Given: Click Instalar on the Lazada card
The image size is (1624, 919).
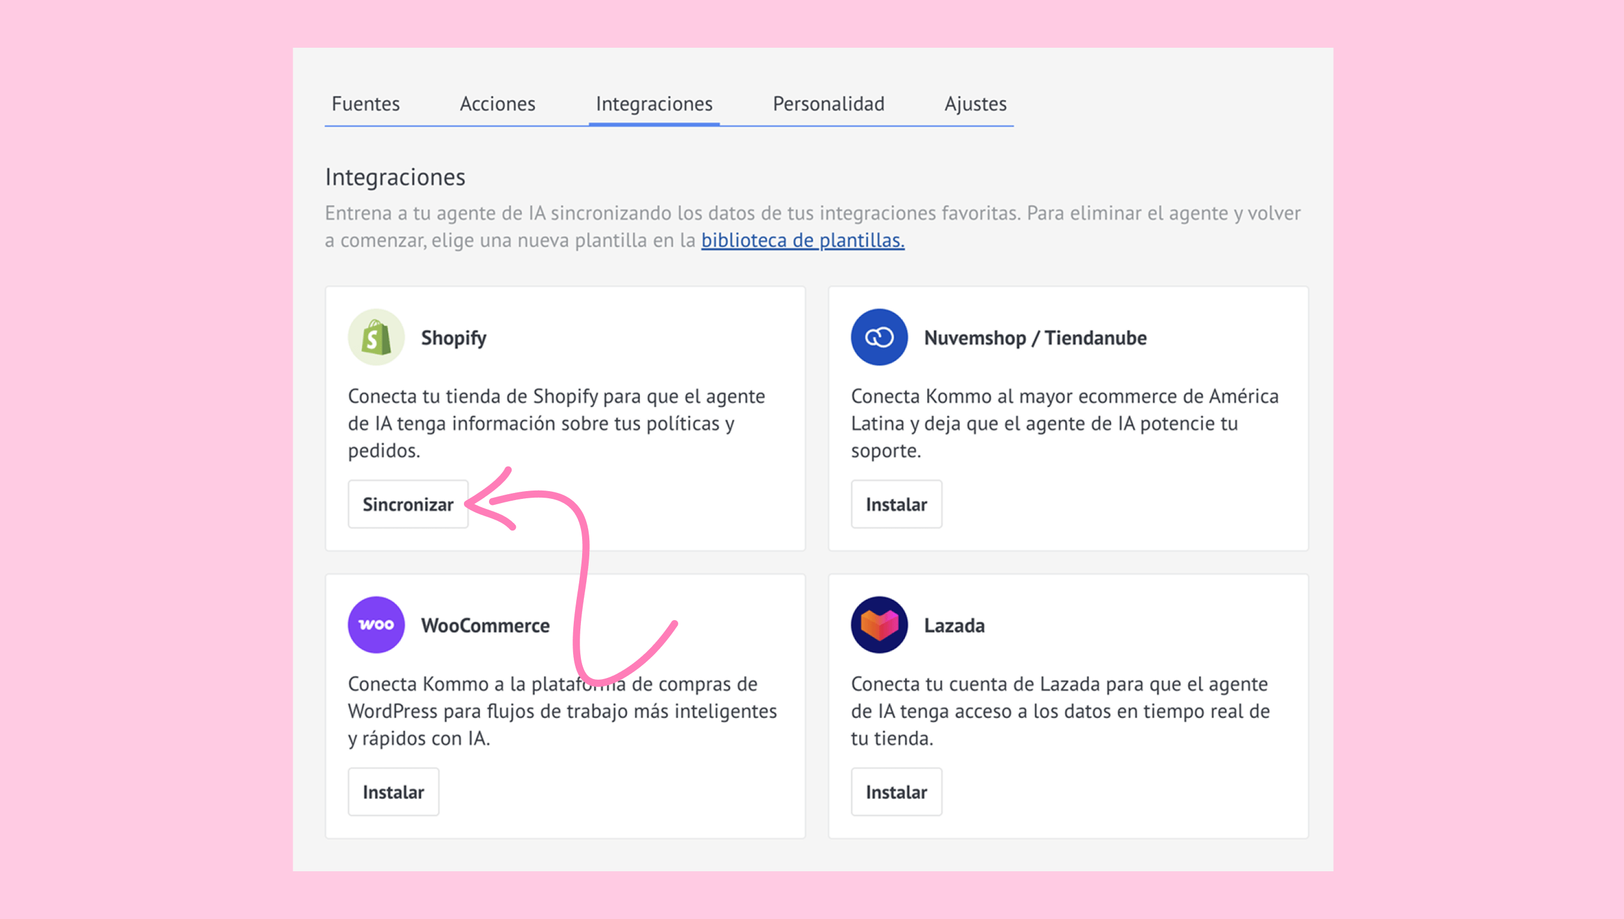Looking at the screenshot, I should 896,791.
